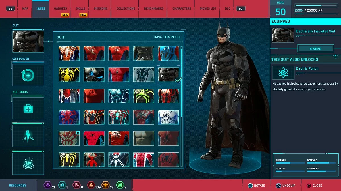Select the gold-trimmed Iron Spider suit

pyautogui.click(x=94, y=117)
